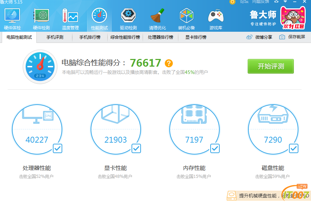Screen dimensions: 311x203
Task: Click the green 45% percentage text
Action: [189, 72]
